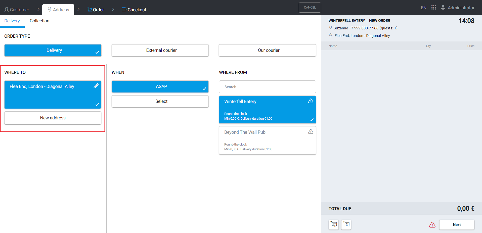Click the warning icon on Winterfell Eatery card
Image resolution: width=482 pixels, height=233 pixels.
point(311,101)
